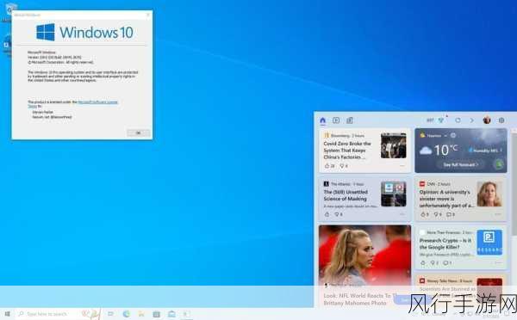Viewport: 517px width, 320px height.
Task: Click See full forecast on weather card
Action: [x=461, y=164]
